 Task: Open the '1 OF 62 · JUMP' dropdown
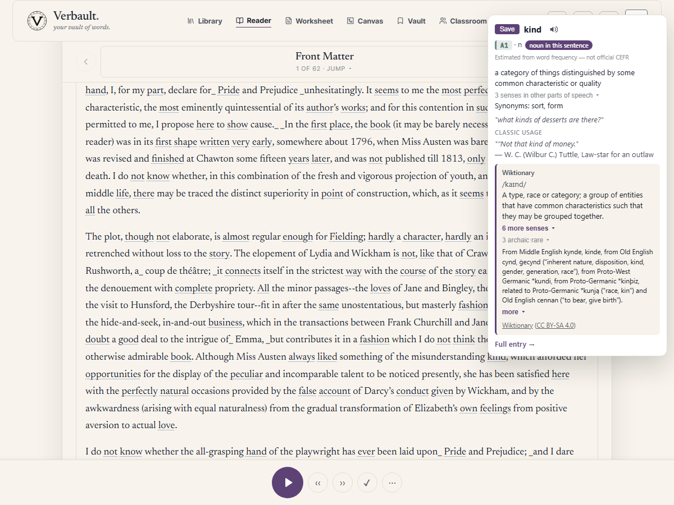tap(324, 68)
